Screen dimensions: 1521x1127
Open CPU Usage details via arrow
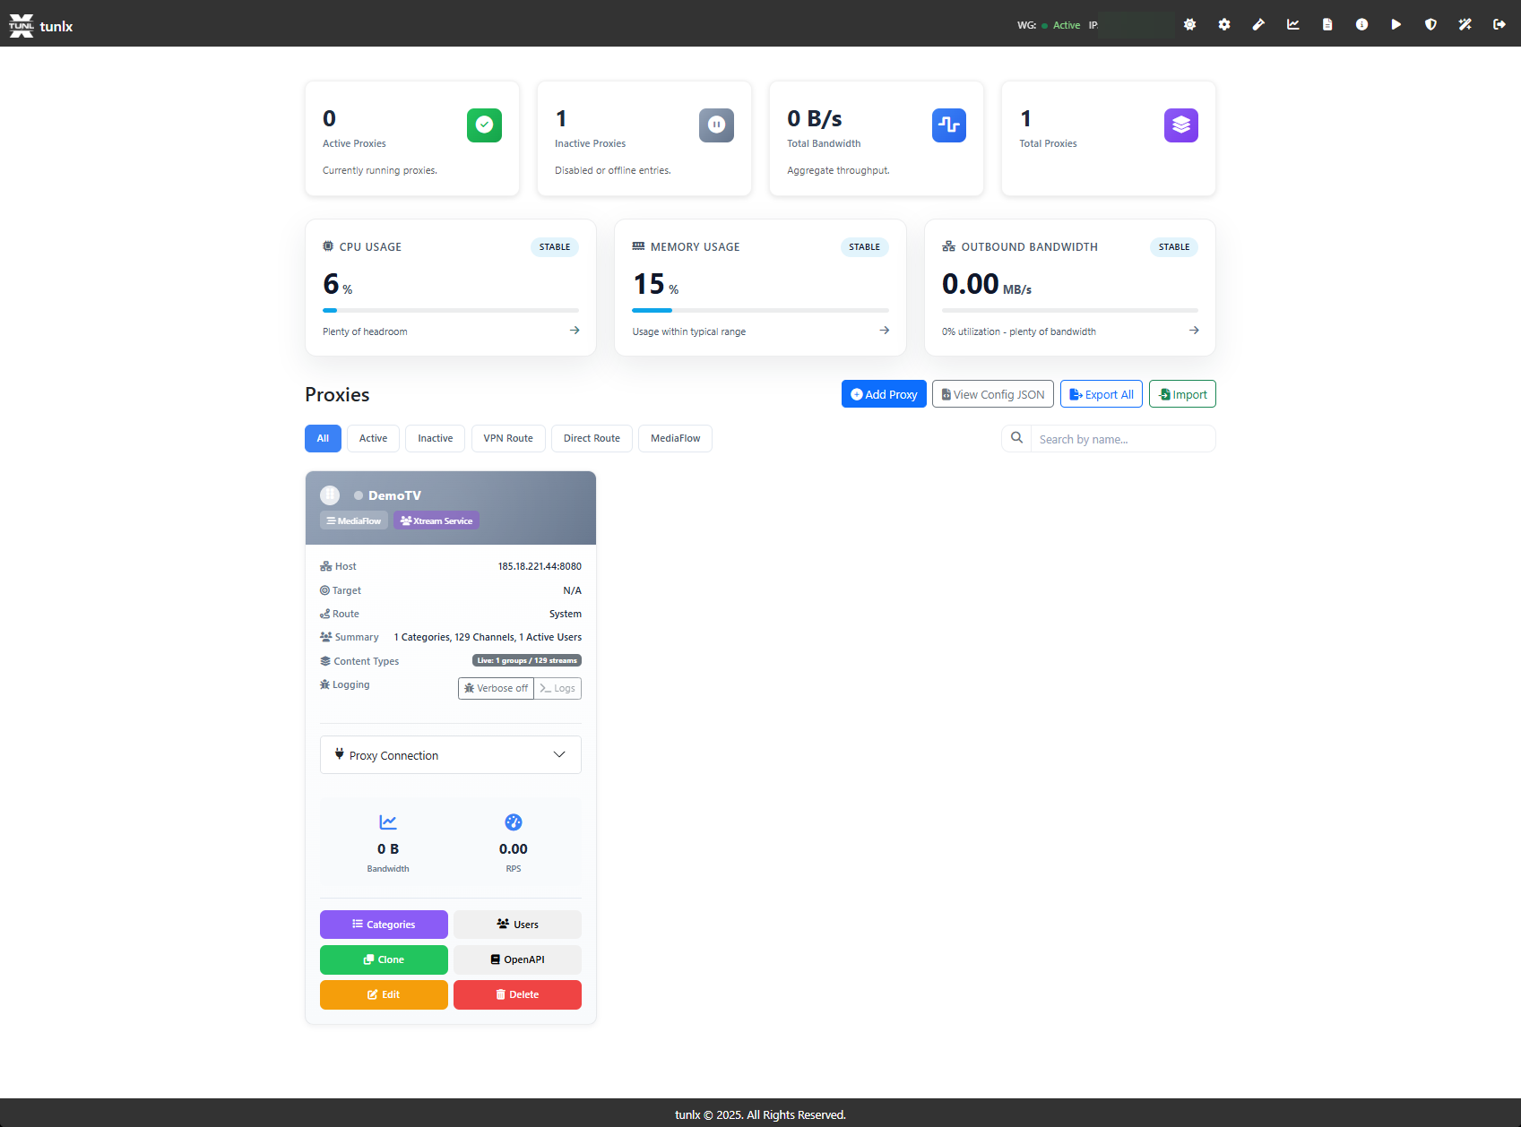coord(574,331)
